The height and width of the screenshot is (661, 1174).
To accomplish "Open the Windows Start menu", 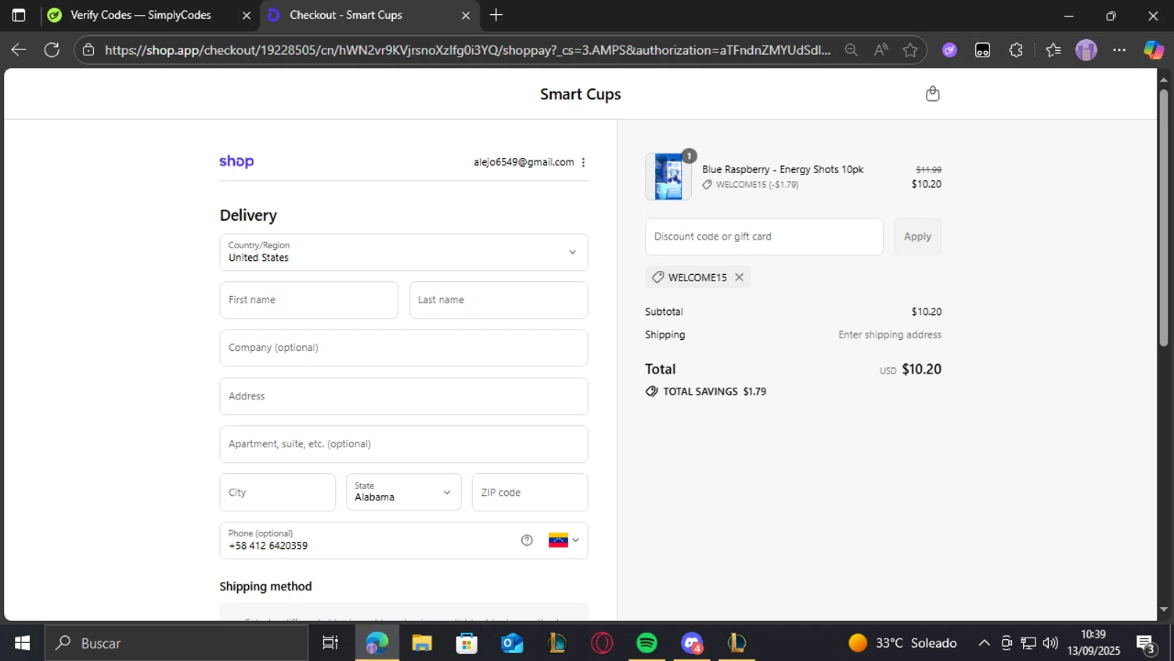I will tap(22, 643).
